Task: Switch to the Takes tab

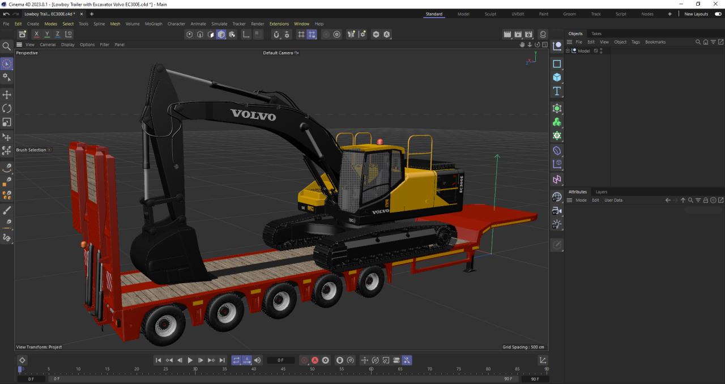Action: click(596, 33)
